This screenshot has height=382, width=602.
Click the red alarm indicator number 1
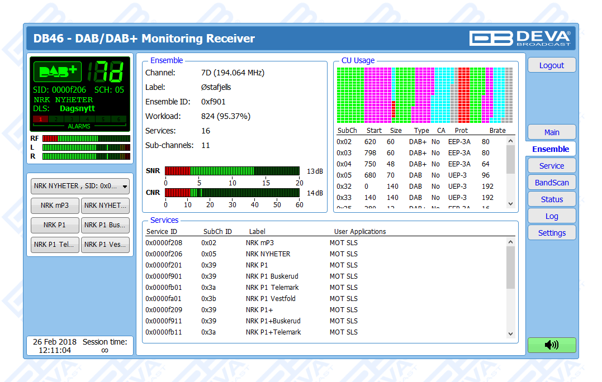coord(40,119)
